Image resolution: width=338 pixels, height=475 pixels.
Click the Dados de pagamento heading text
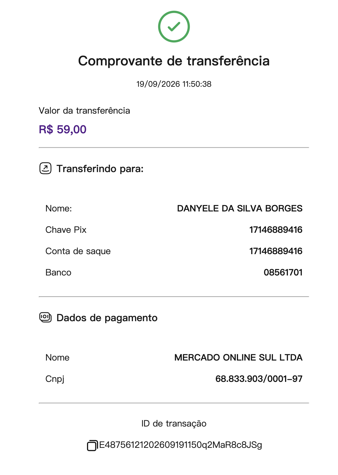click(107, 318)
